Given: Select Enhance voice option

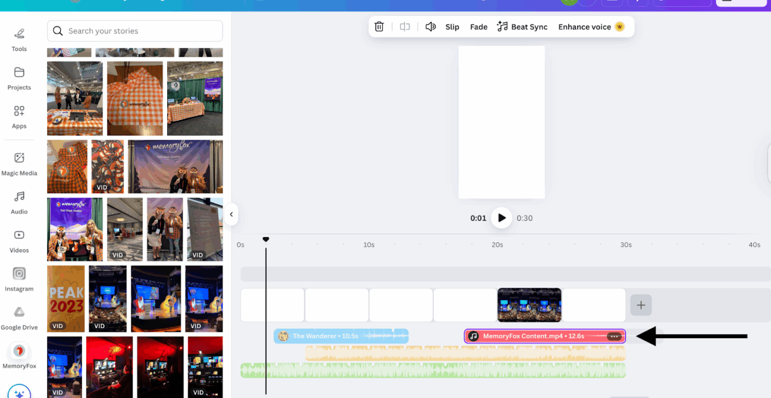Looking at the screenshot, I should [590, 27].
